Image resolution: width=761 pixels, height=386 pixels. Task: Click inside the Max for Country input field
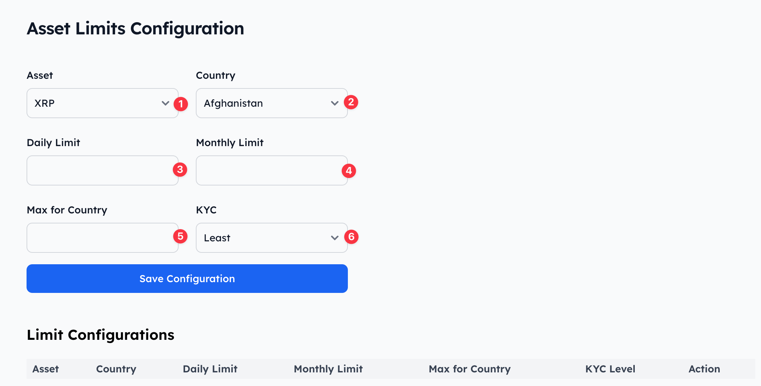102,237
